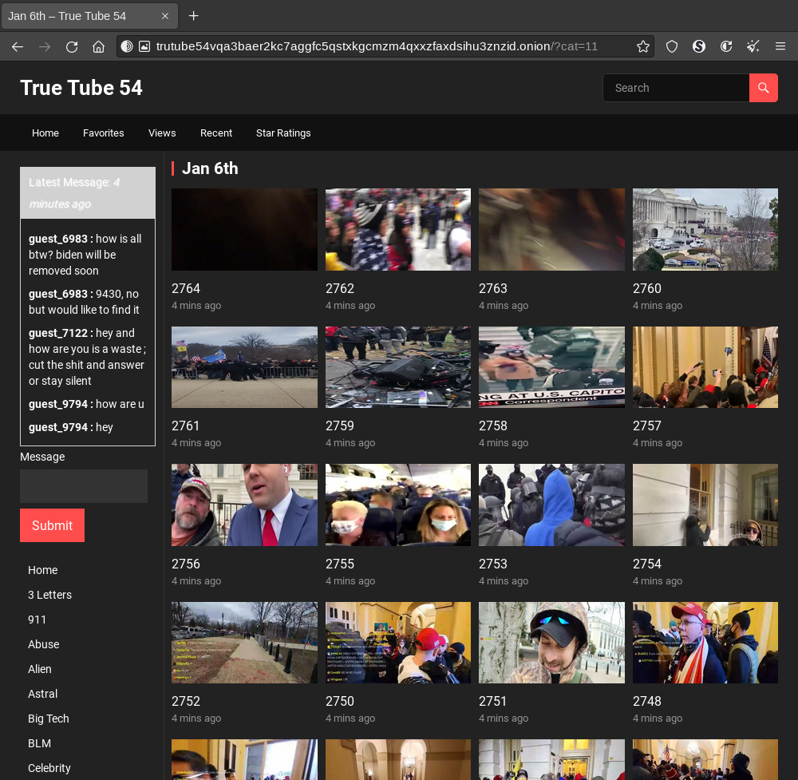This screenshot has width=798, height=780.
Task: Bookmark this page with the star icon
Action: click(642, 47)
